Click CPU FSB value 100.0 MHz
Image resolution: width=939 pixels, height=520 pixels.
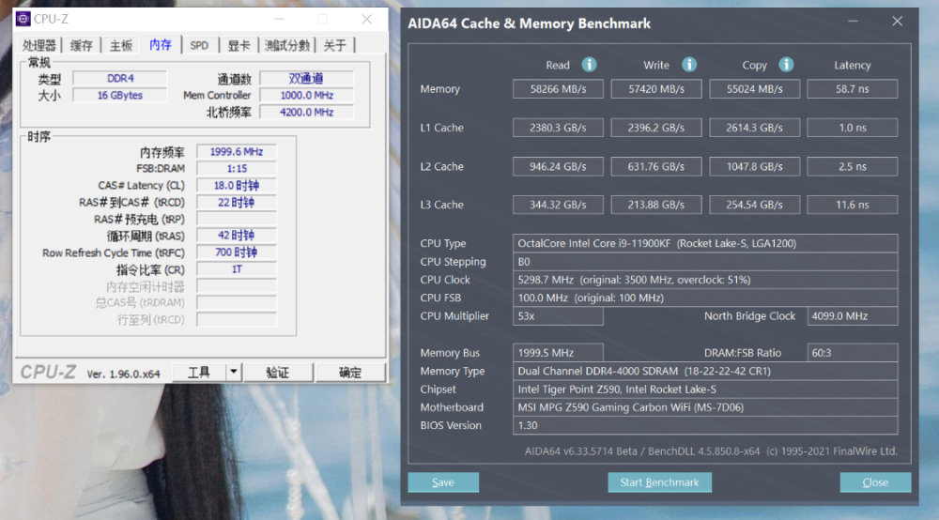[x=705, y=298]
